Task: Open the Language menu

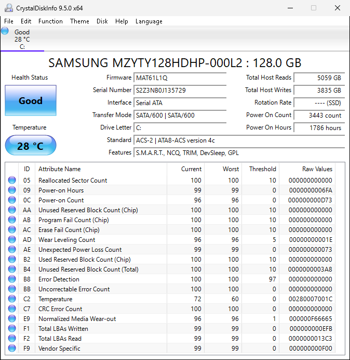Action: coord(149,21)
